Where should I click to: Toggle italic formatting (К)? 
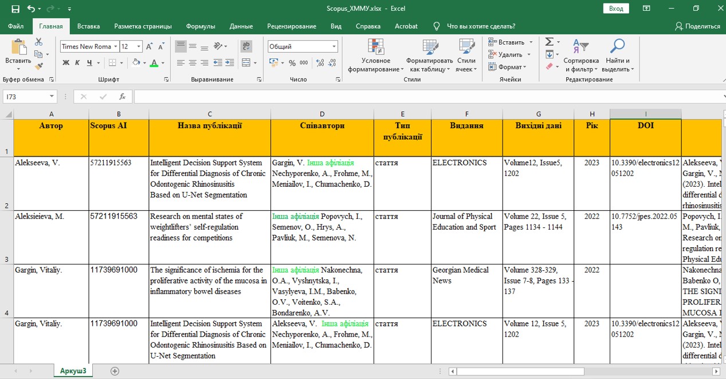(77, 63)
